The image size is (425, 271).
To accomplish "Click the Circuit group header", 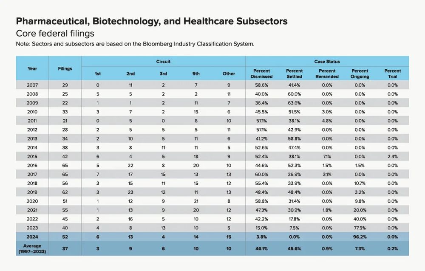I will [163, 62].
